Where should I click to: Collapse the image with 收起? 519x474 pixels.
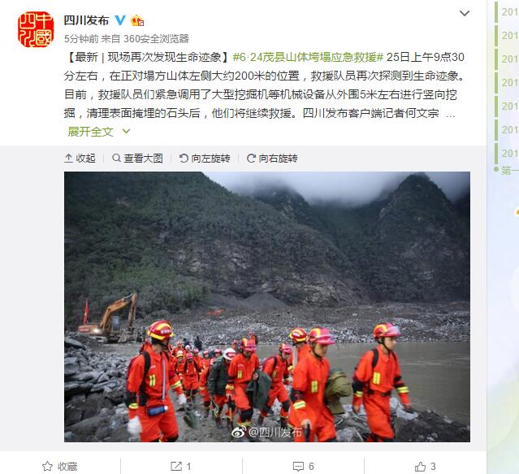click(80, 159)
